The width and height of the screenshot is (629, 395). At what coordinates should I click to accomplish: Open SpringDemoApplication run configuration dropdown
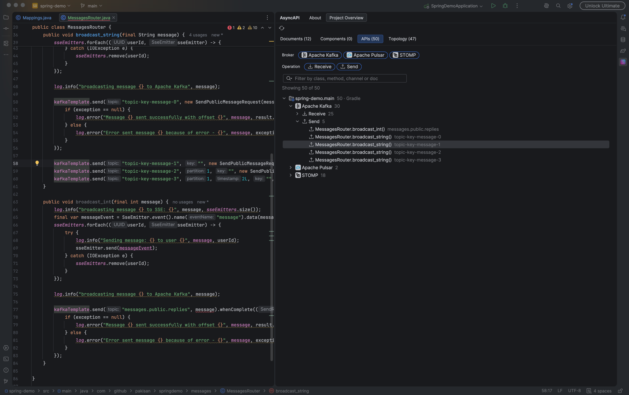pos(453,6)
